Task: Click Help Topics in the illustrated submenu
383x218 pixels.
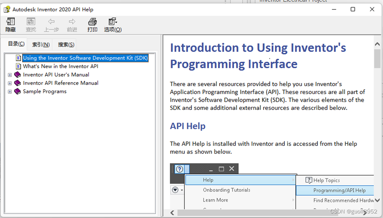Action: click(326, 180)
